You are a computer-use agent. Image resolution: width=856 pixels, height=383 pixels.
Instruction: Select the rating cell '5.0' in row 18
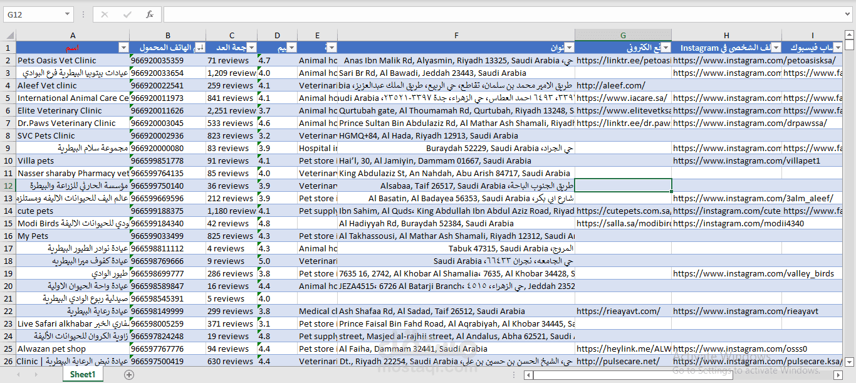278,261
